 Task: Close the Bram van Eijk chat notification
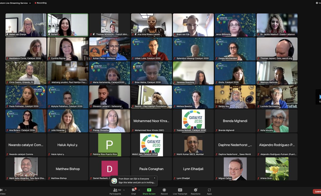point(154,178)
